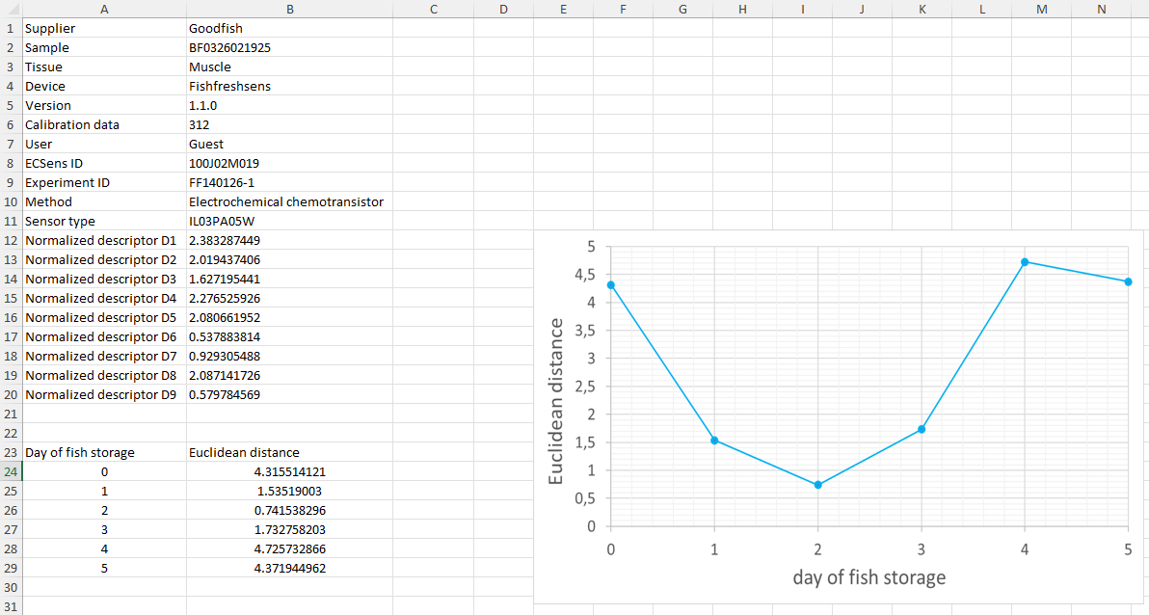
Task: Select D8 value 2.087141726
Action: pos(289,375)
